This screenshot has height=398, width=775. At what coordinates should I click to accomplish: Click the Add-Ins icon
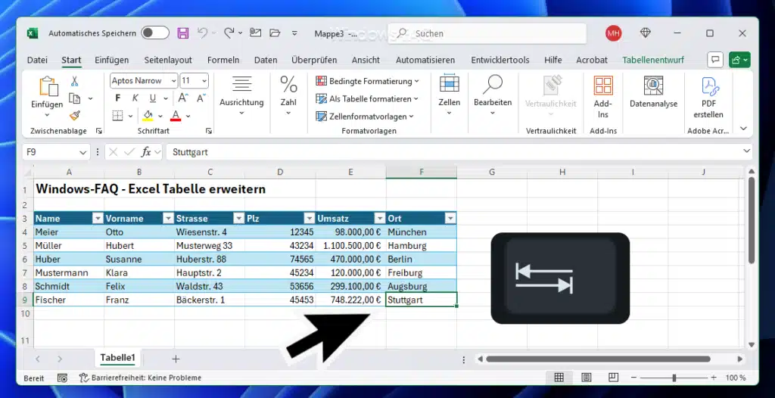pos(603,85)
